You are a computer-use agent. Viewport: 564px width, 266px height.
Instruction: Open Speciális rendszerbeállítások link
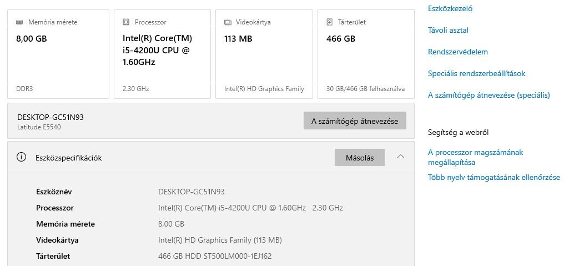[476, 73]
